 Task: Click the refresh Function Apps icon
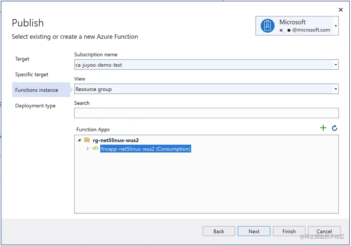pos(334,128)
